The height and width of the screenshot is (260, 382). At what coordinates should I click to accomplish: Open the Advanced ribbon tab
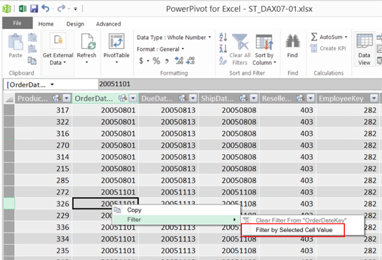coord(108,24)
